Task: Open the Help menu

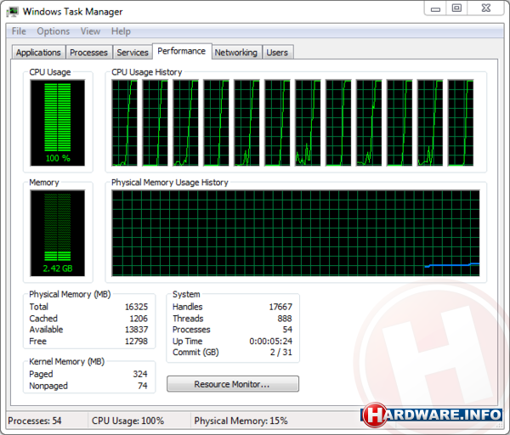Action: pos(121,31)
